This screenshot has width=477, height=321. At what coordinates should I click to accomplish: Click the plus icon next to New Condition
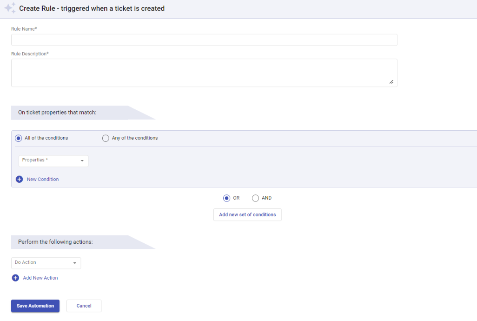(x=19, y=179)
